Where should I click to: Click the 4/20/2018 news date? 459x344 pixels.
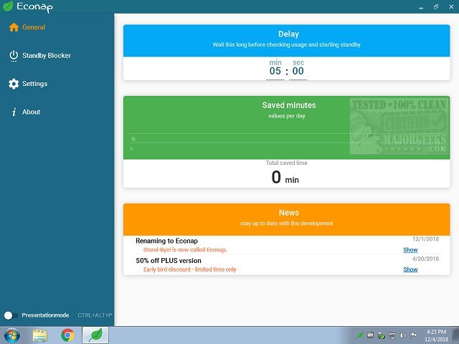point(425,259)
